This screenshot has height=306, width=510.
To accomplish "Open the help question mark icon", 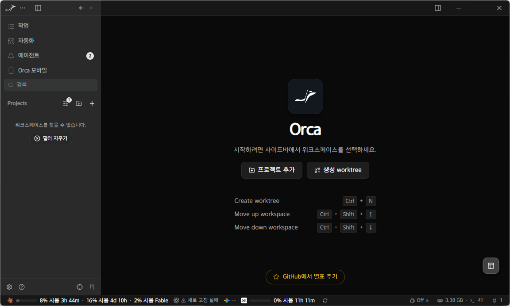I will coord(22,287).
